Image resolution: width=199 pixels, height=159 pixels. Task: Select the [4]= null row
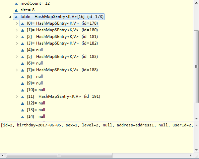(35, 50)
